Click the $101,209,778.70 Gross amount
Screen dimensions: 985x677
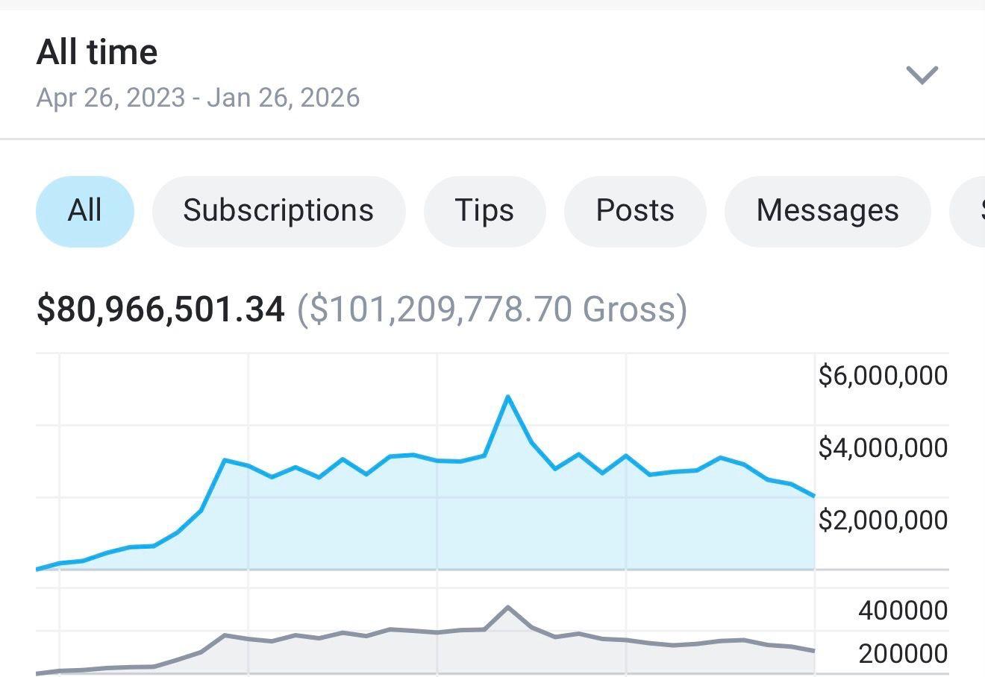492,309
